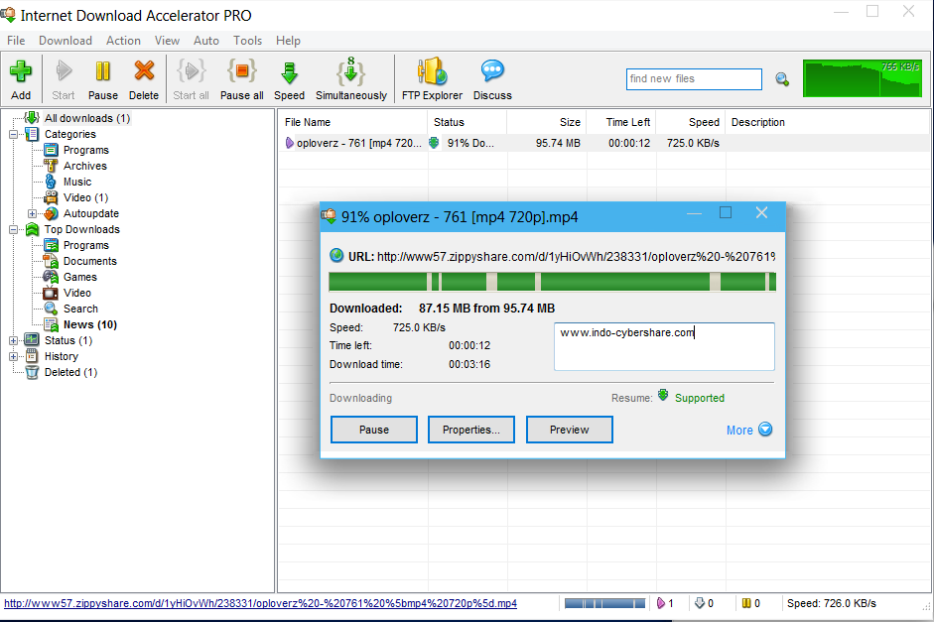
Task: Open the Action menu
Action: (x=123, y=41)
